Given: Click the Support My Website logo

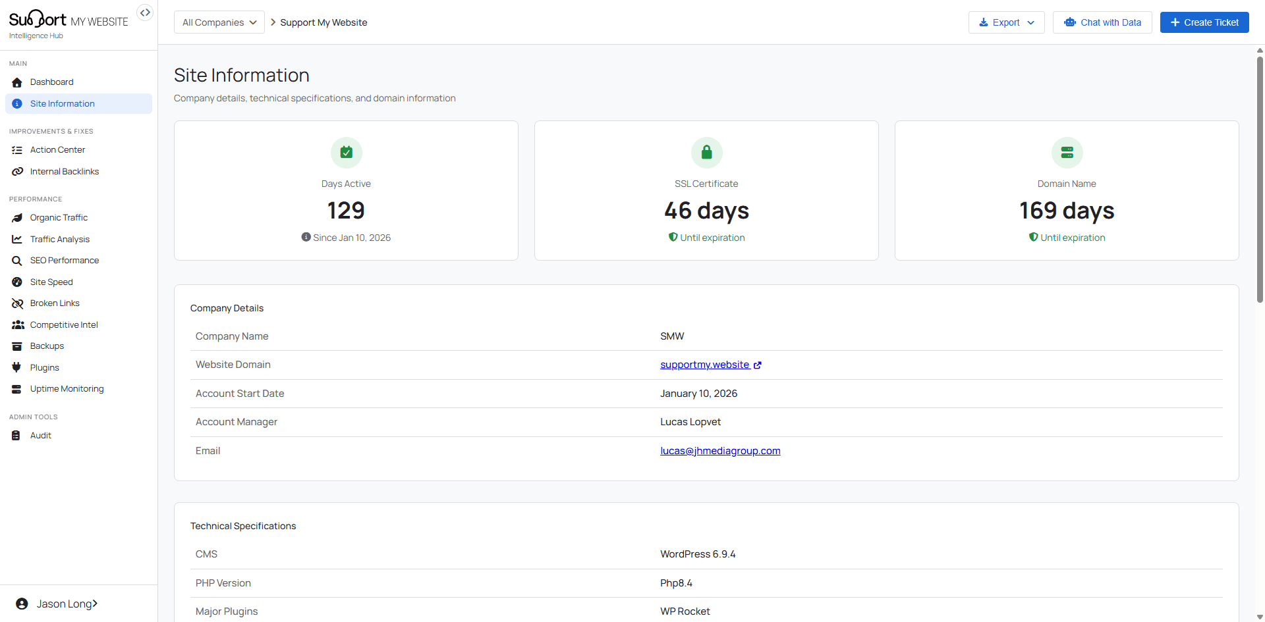Looking at the screenshot, I should (69, 20).
